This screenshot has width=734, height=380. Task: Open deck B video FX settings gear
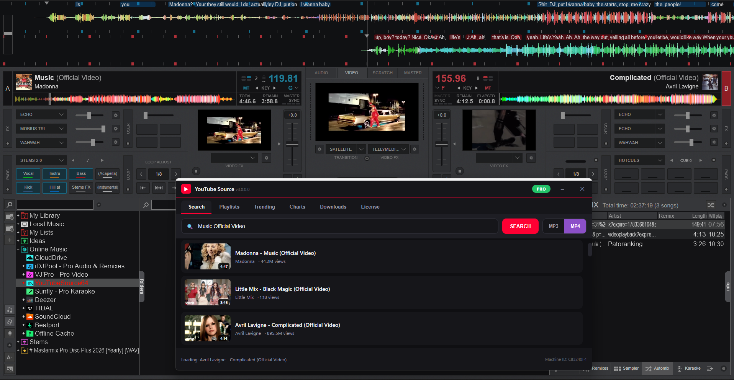[531, 158]
